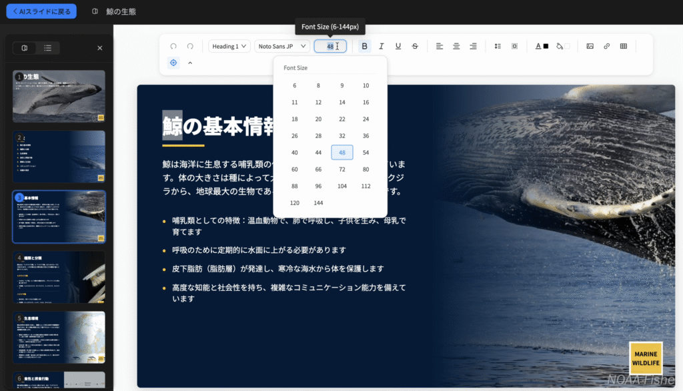
Task: Center align the text
Action: 456,46
